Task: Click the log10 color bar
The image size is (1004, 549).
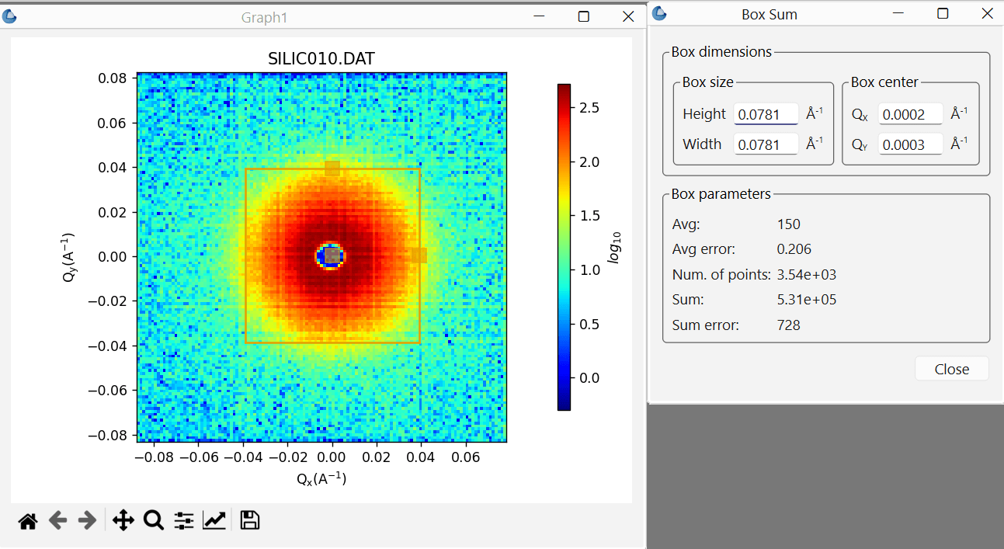Action: coord(564,247)
